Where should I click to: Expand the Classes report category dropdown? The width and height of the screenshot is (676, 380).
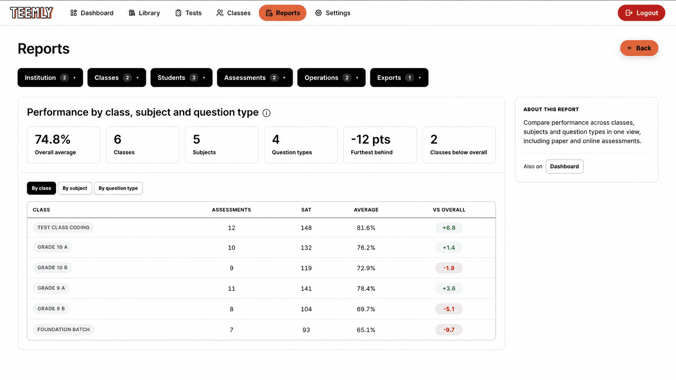pyautogui.click(x=117, y=78)
